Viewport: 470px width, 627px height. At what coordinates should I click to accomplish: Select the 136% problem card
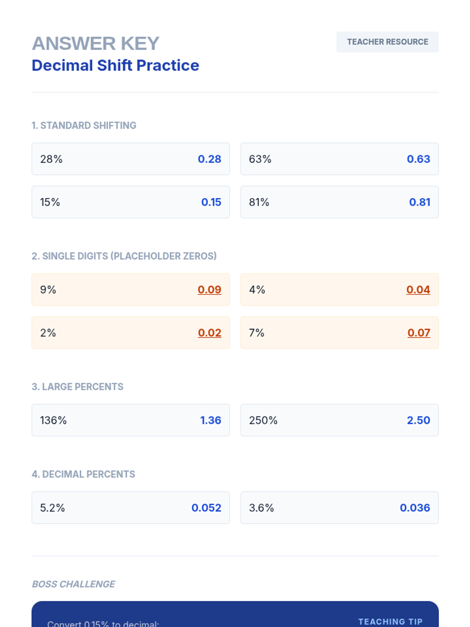click(130, 420)
